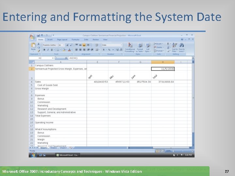The height and width of the screenshot is (176, 235).
Task: Undo the last action
Action: tap(42, 35)
